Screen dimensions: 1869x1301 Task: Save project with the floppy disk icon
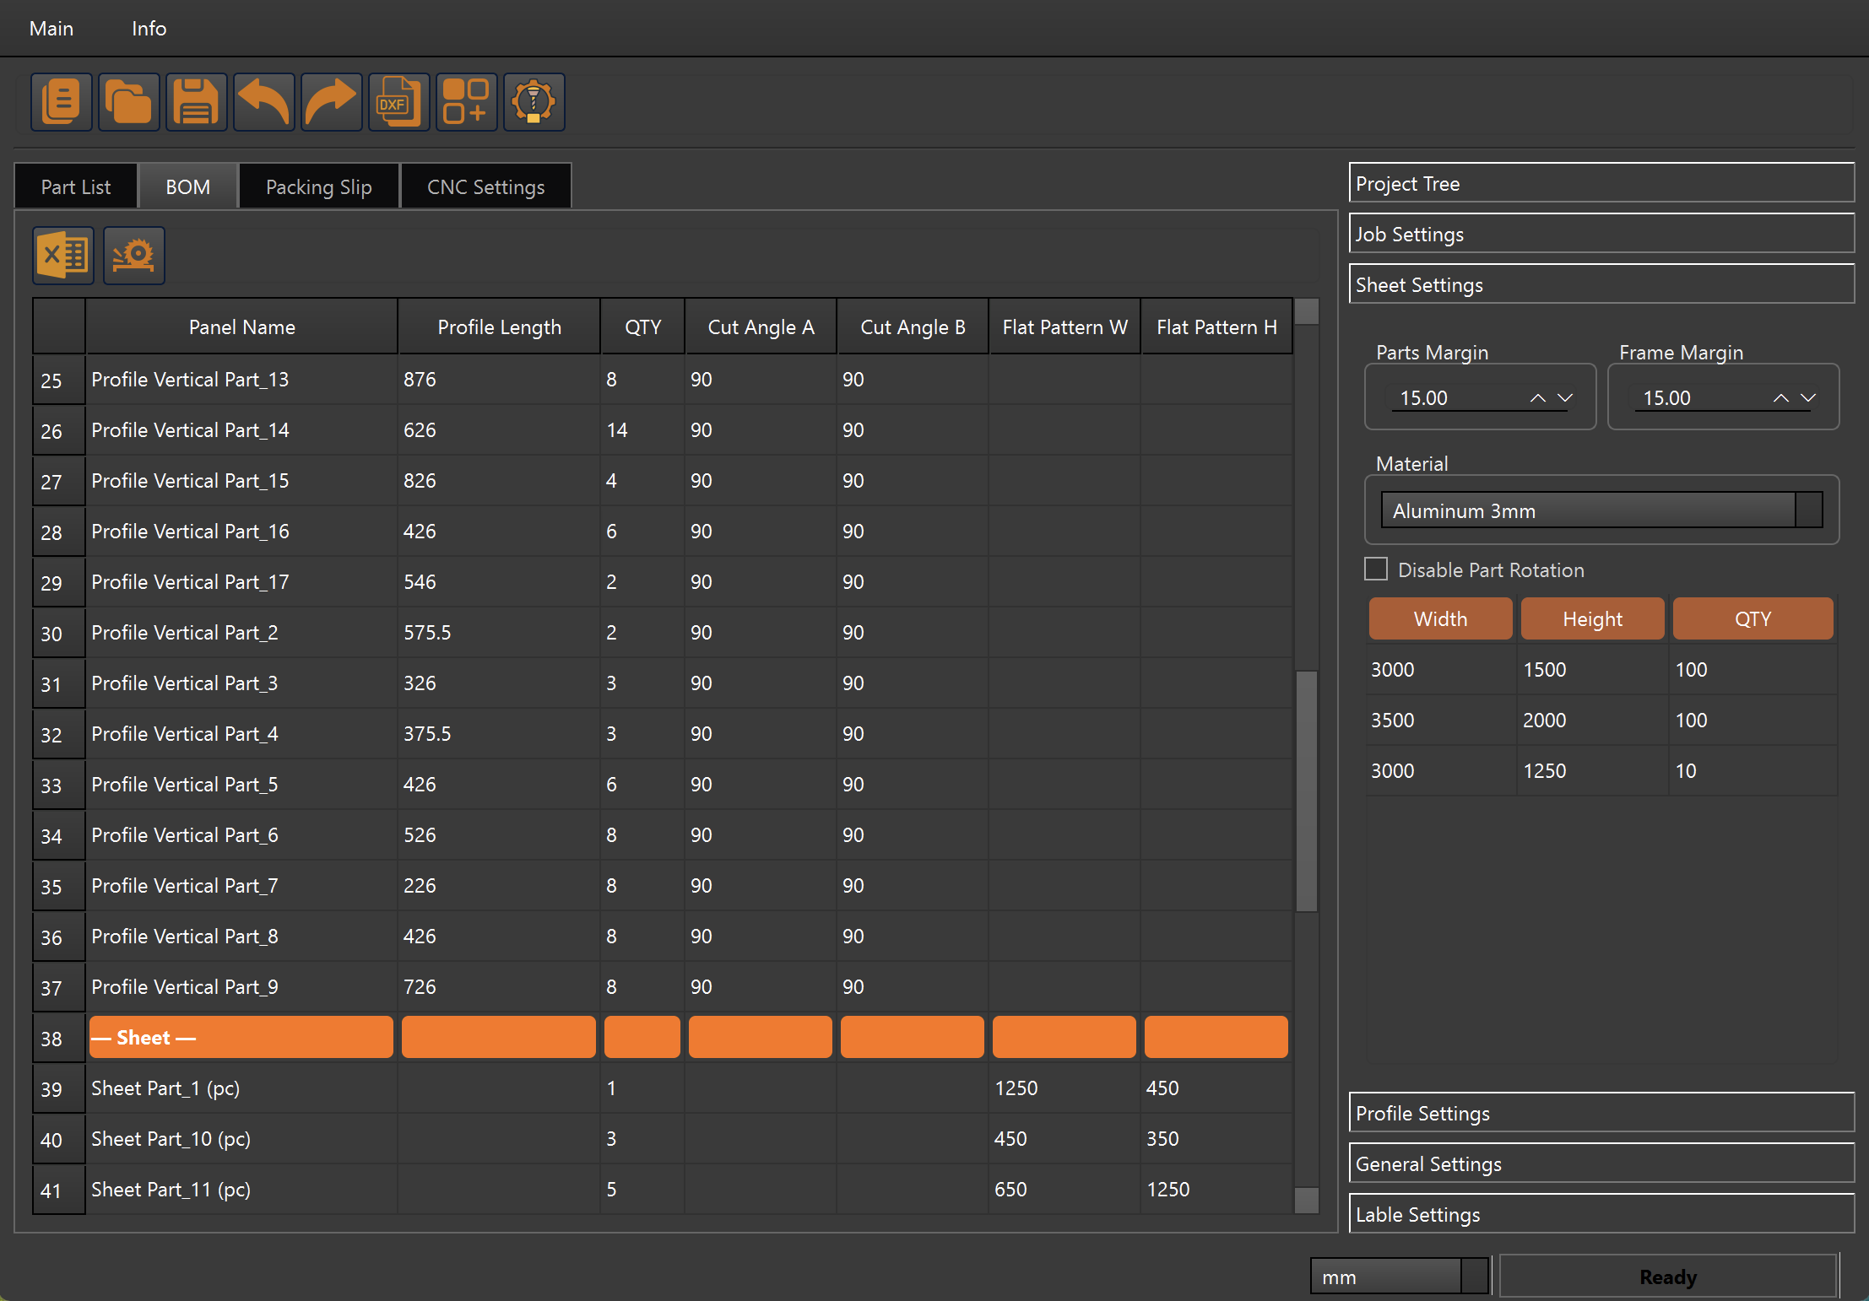click(196, 102)
